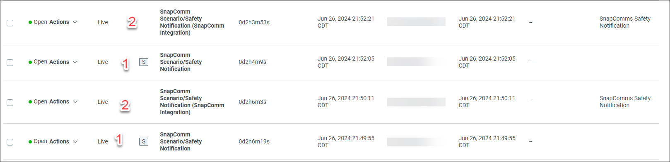Check the box for the 21:50:11 row

(10, 103)
